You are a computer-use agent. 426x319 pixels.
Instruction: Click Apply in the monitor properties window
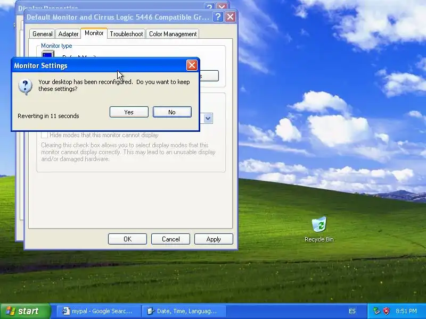tap(214, 239)
